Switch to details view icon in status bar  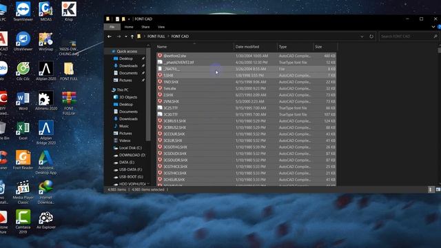[431, 189]
